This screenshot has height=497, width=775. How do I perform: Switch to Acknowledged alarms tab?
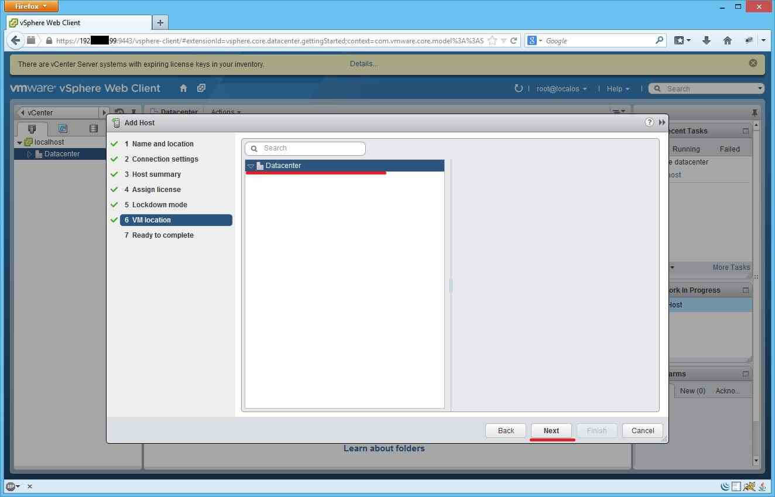(728, 391)
